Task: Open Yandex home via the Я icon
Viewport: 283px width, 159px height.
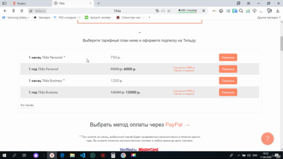Action: [x=13, y=11]
